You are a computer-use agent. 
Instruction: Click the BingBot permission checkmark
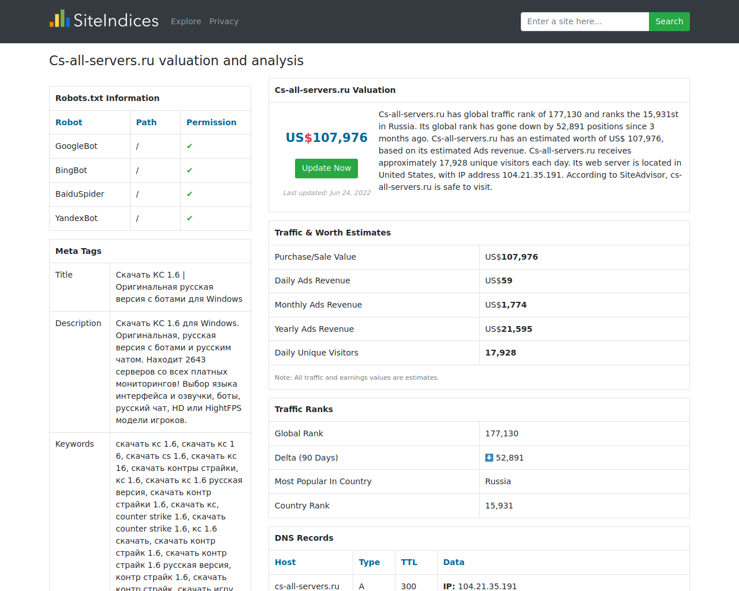click(189, 170)
